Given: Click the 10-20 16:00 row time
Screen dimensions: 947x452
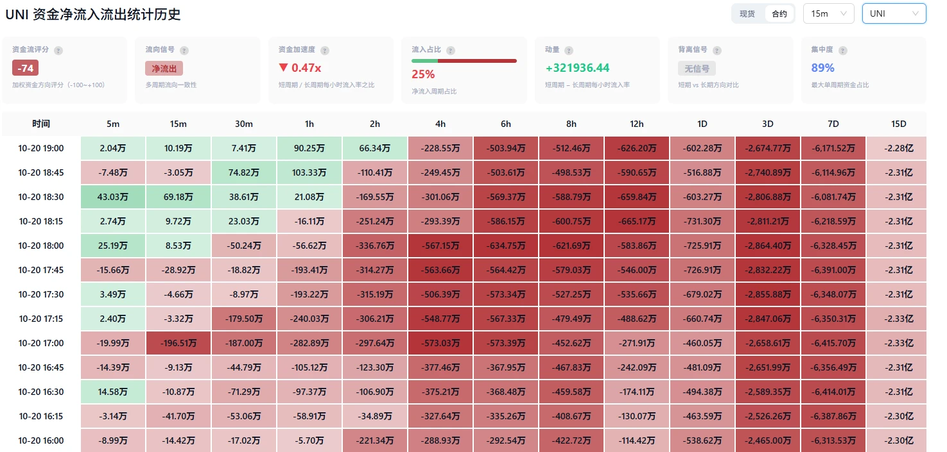Looking at the screenshot, I should click(41, 440).
